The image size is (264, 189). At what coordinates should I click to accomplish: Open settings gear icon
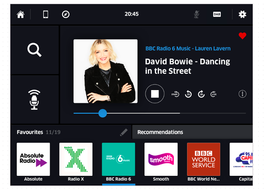coord(242,14)
